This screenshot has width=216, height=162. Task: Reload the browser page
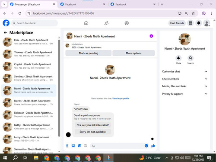[x=20, y=13]
